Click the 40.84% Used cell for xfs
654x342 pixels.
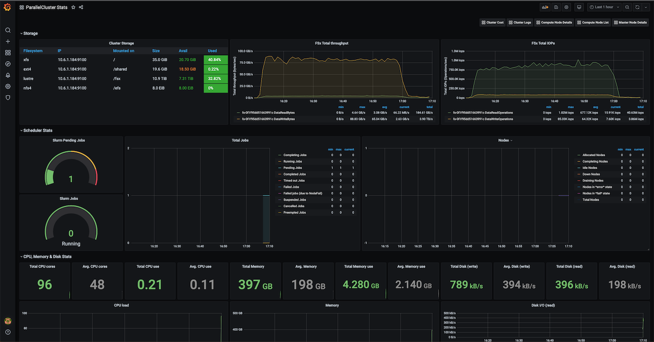tap(216, 60)
